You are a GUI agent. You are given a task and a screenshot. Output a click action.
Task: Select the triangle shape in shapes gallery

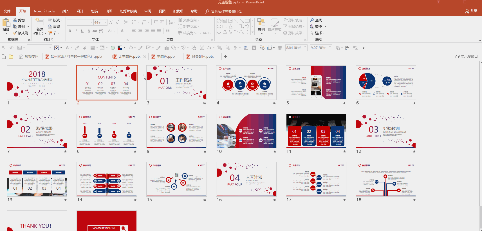230,26
